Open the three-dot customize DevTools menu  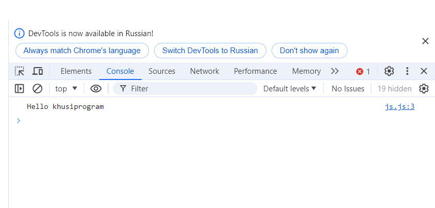407,71
